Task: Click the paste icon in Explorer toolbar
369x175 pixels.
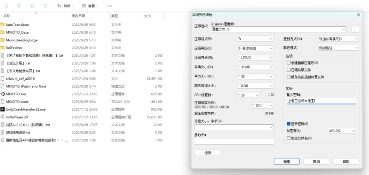Action: 6,6
